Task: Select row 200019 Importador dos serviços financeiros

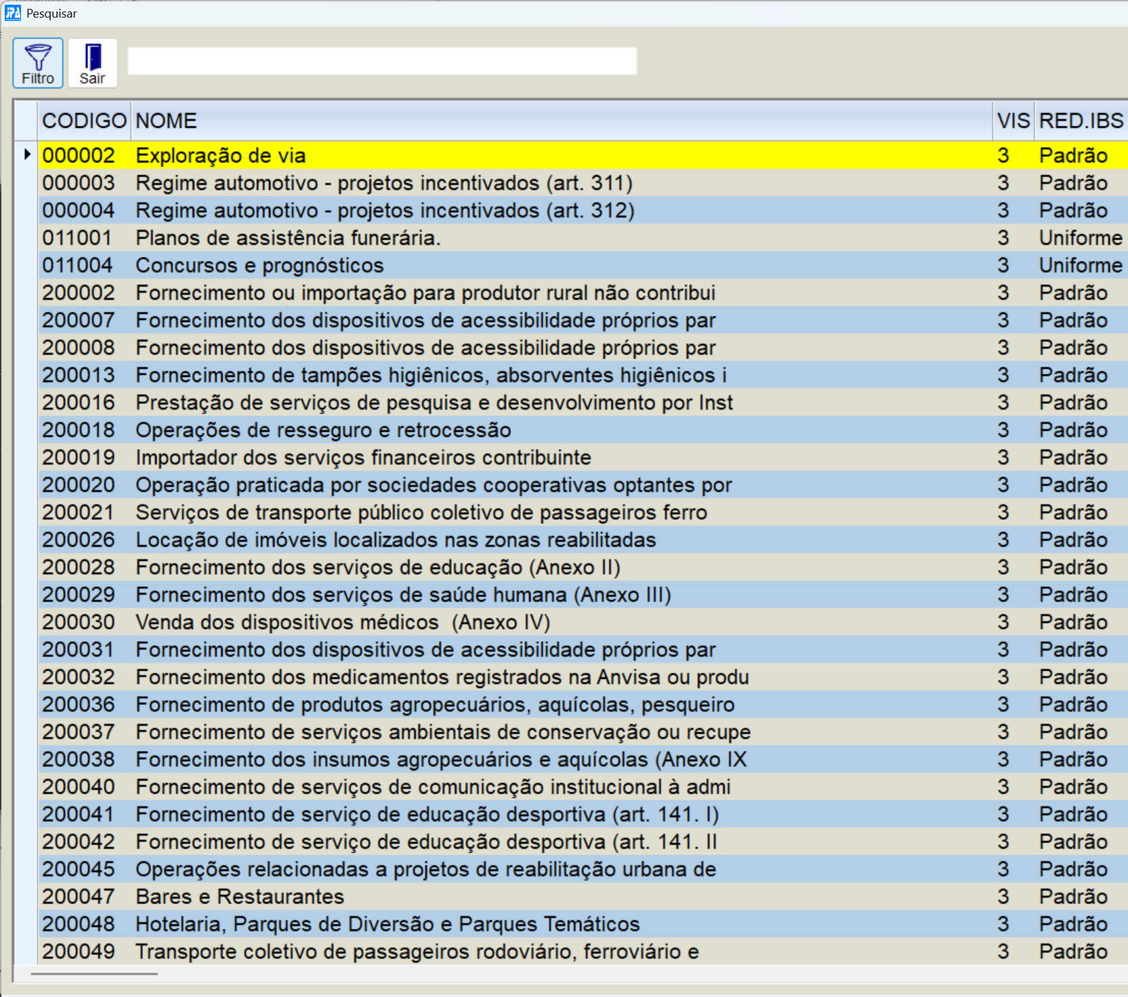Action: (363, 457)
